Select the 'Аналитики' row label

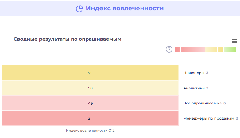(194, 88)
